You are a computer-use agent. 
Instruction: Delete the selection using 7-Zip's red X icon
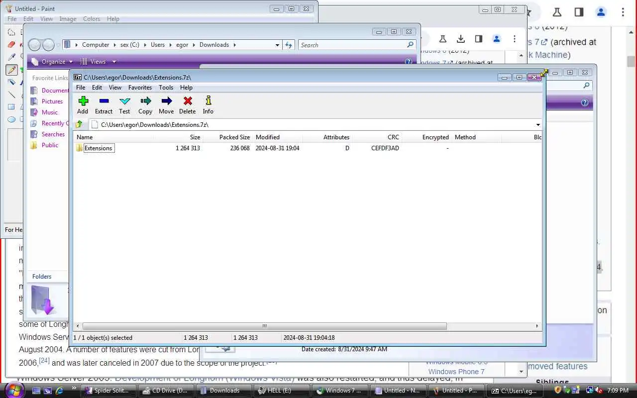pyautogui.click(x=188, y=105)
